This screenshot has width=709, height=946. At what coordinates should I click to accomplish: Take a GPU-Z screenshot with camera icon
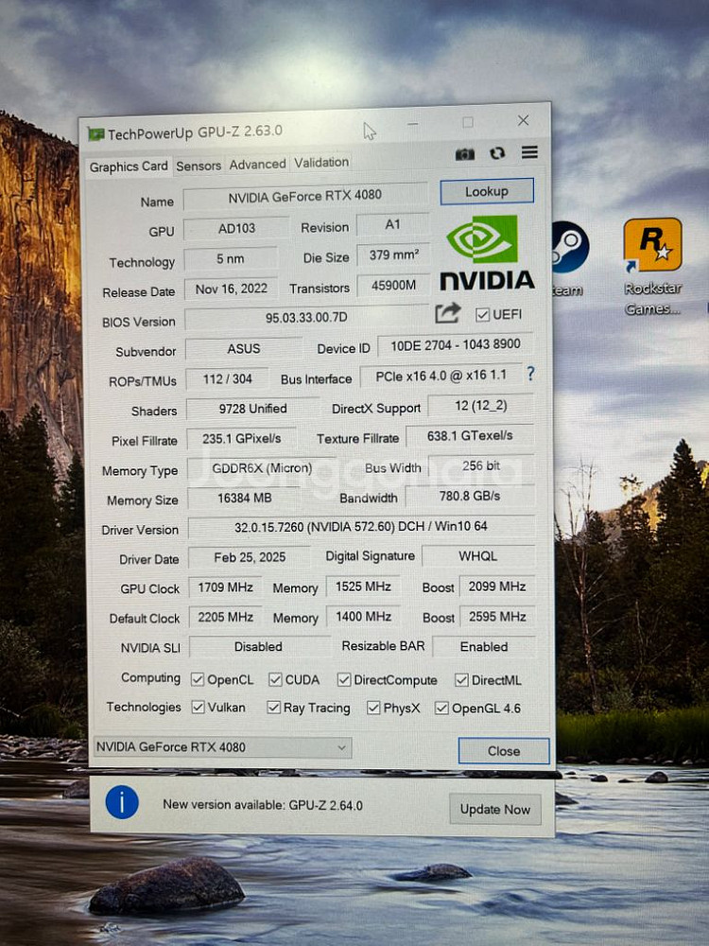click(465, 154)
